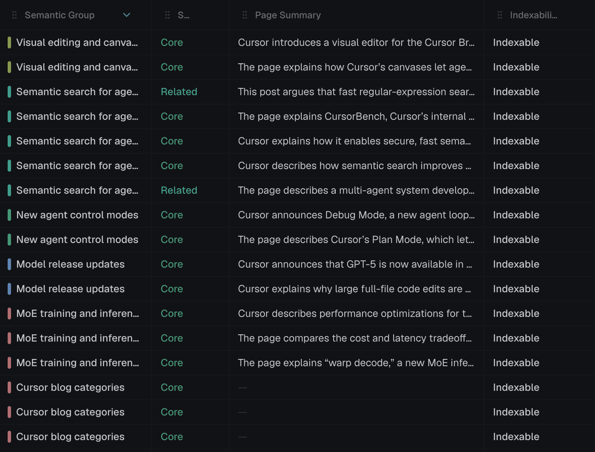Click 'Visual editing and canva...' in visual editor row

click(x=77, y=42)
